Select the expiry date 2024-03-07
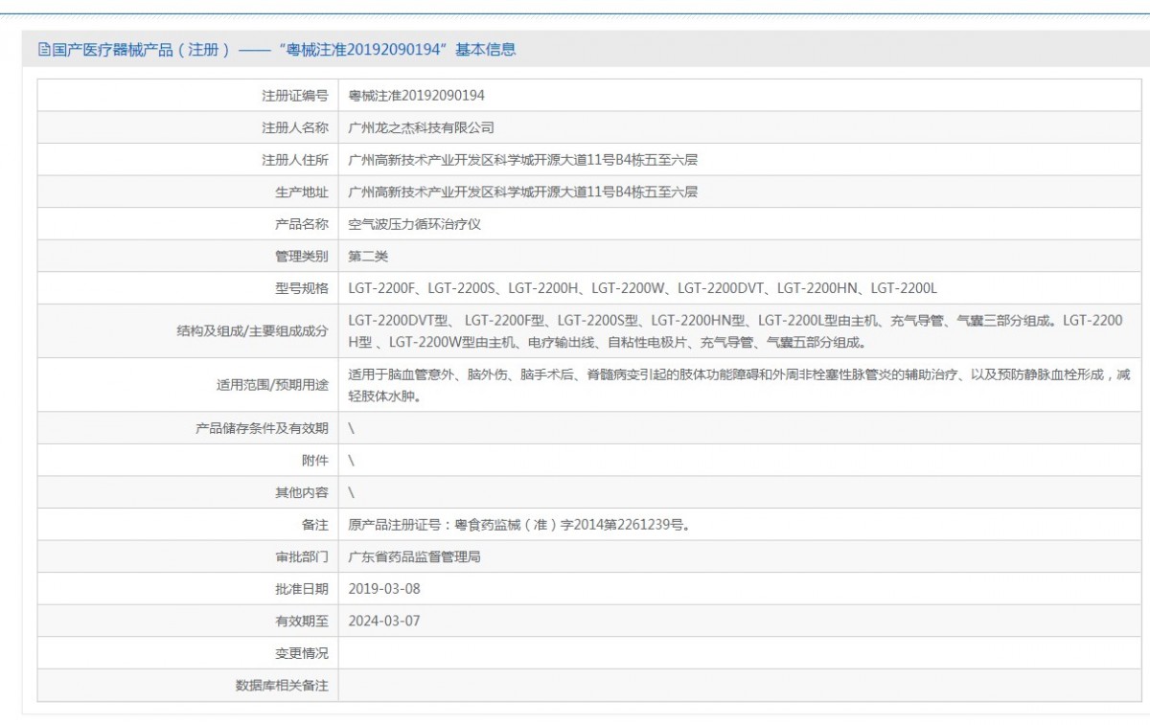 pos(384,621)
